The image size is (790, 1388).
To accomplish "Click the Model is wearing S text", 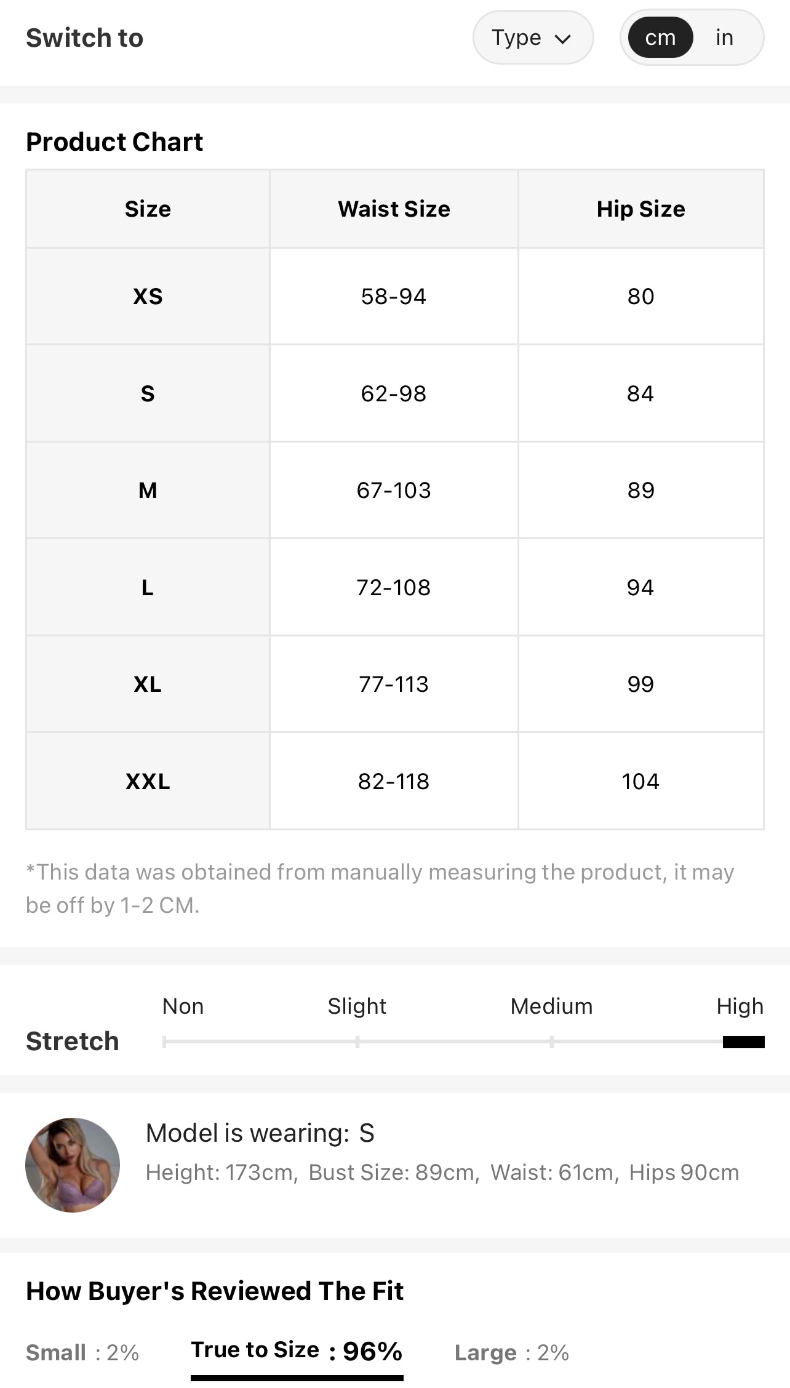I will pyautogui.click(x=260, y=1133).
